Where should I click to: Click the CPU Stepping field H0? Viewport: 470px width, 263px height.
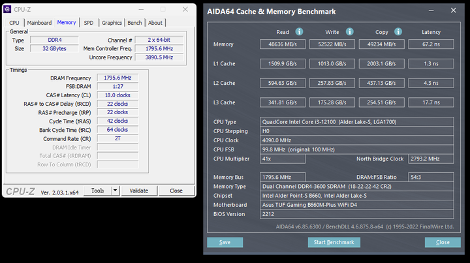point(356,131)
